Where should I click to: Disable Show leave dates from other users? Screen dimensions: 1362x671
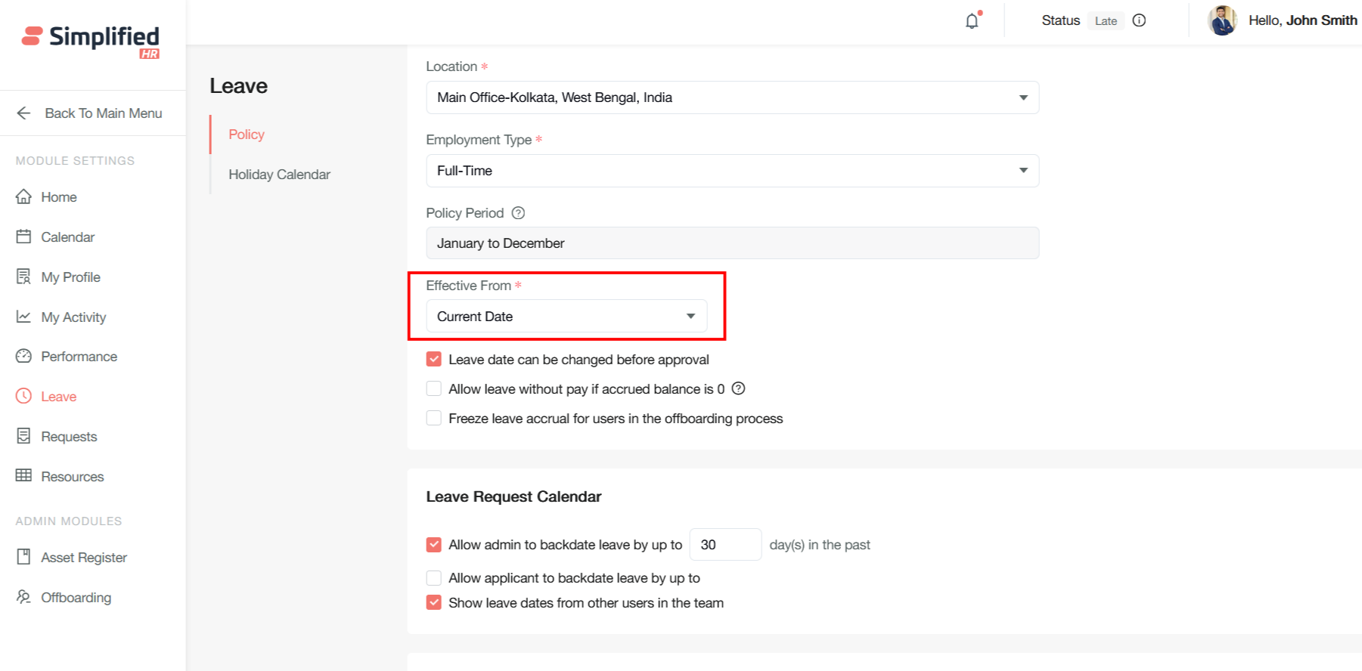click(434, 603)
